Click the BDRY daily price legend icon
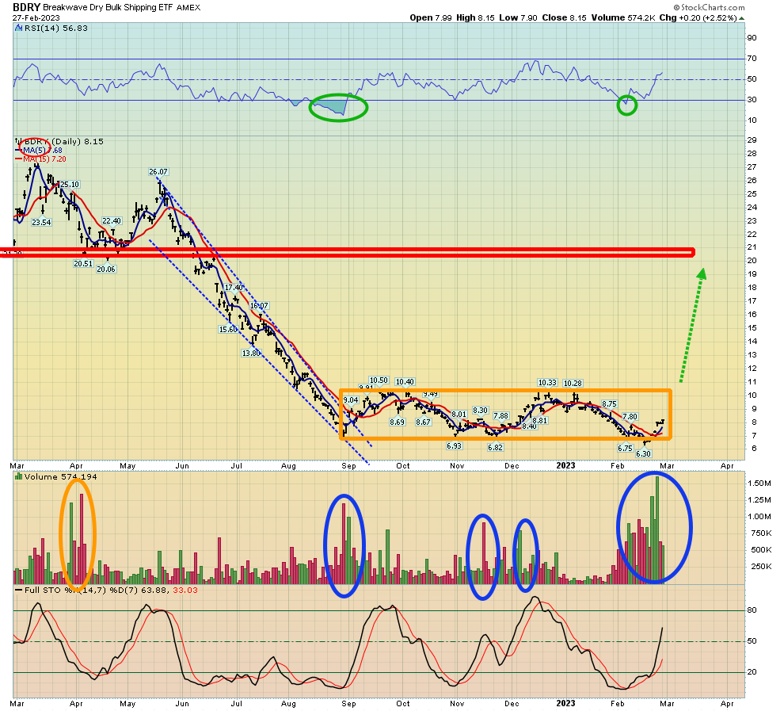The height and width of the screenshot is (711, 784). pyautogui.click(x=17, y=142)
